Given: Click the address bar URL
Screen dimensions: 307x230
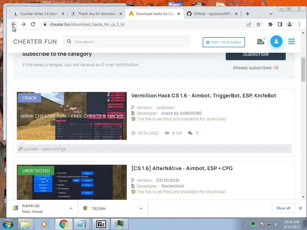Looking at the screenshot, I should tap(87, 25).
